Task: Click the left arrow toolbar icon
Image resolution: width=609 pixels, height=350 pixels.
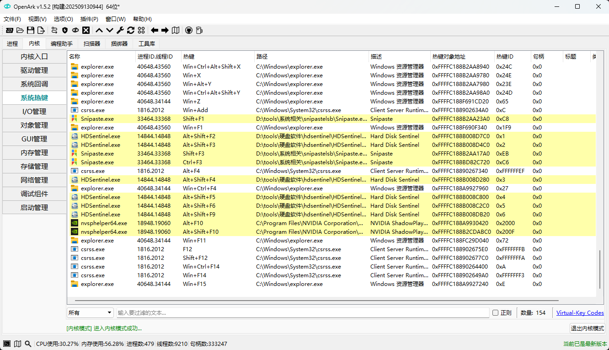Action: [x=155, y=30]
